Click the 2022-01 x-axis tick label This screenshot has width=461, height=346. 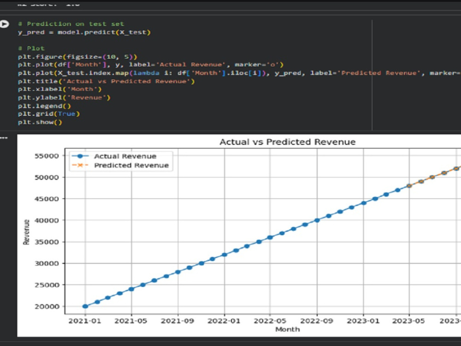224,321
